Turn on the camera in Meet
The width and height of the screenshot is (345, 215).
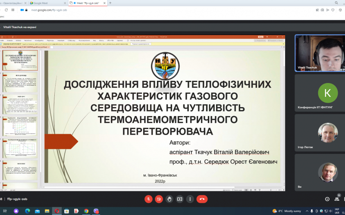point(159,199)
